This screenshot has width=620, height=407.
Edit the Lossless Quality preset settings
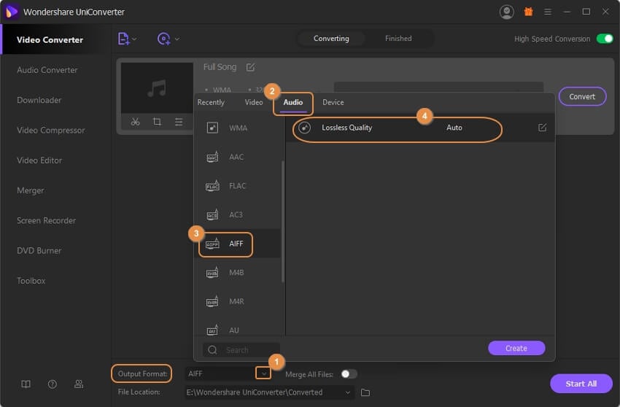pos(542,128)
